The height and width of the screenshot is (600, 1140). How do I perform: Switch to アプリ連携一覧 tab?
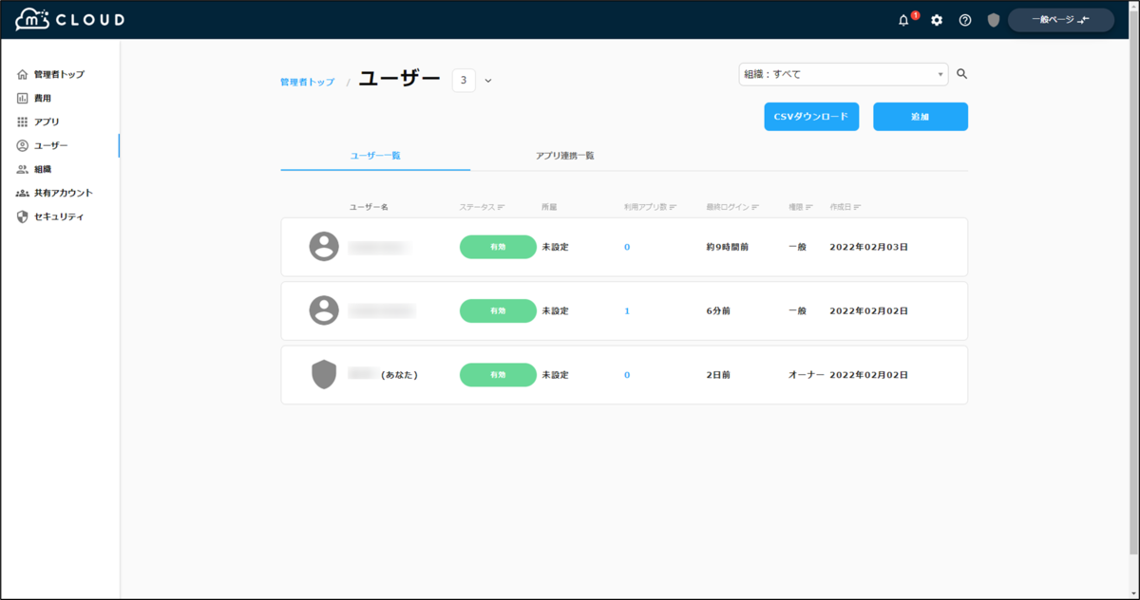coord(565,155)
